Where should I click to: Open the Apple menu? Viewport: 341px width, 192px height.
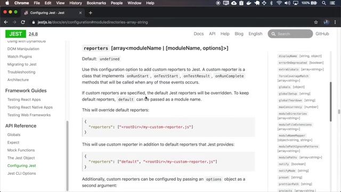point(7,3)
